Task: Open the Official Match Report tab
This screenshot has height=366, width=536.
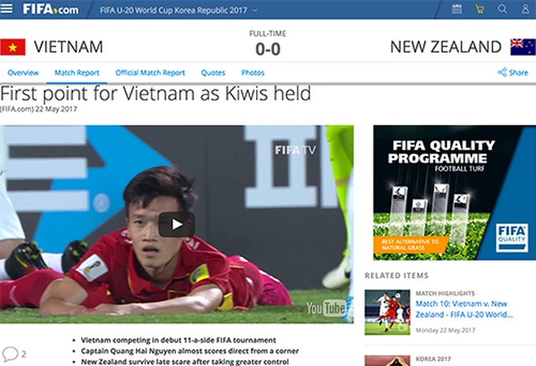Action: (x=150, y=72)
